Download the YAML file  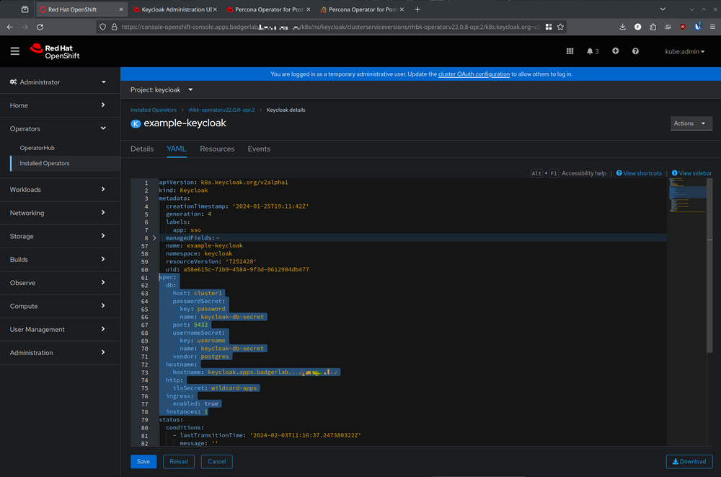click(x=689, y=462)
